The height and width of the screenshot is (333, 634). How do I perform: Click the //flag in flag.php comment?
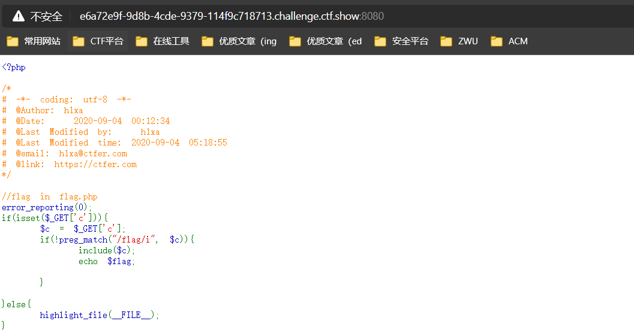click(x=50, y=196)
